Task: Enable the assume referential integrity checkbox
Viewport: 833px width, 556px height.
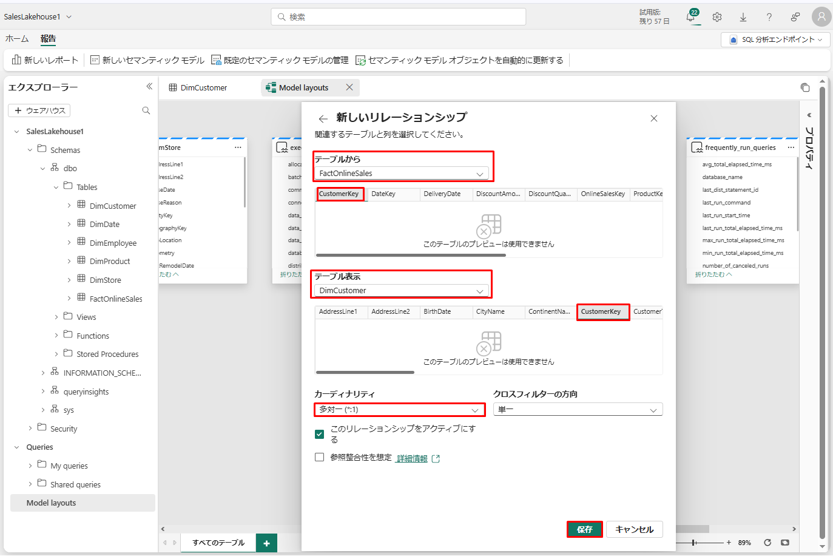Action: pyautogui.click(x=320, y=458)
